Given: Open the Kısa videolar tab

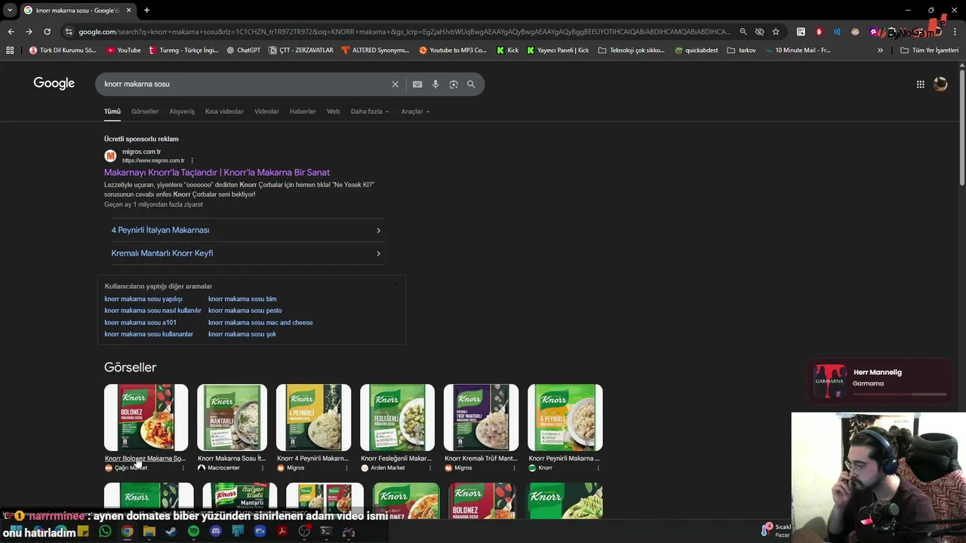Looking at the screenshot, I should point(224,111).
